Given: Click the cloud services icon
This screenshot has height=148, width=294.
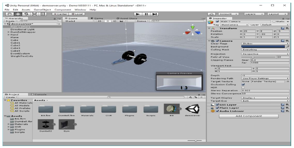Looking at the screenshot, I should [x=212, y=14].
